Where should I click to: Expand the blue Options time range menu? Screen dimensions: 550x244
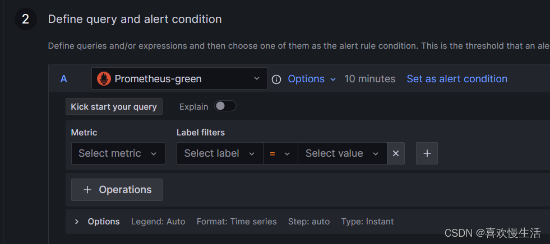coord(312,79)
